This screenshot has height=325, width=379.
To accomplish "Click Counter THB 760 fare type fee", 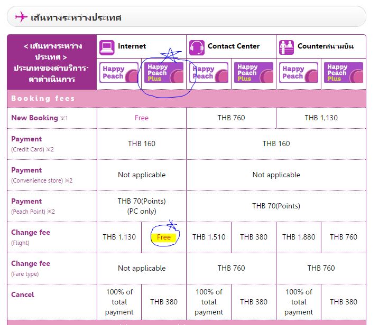I will pos(321,269).
